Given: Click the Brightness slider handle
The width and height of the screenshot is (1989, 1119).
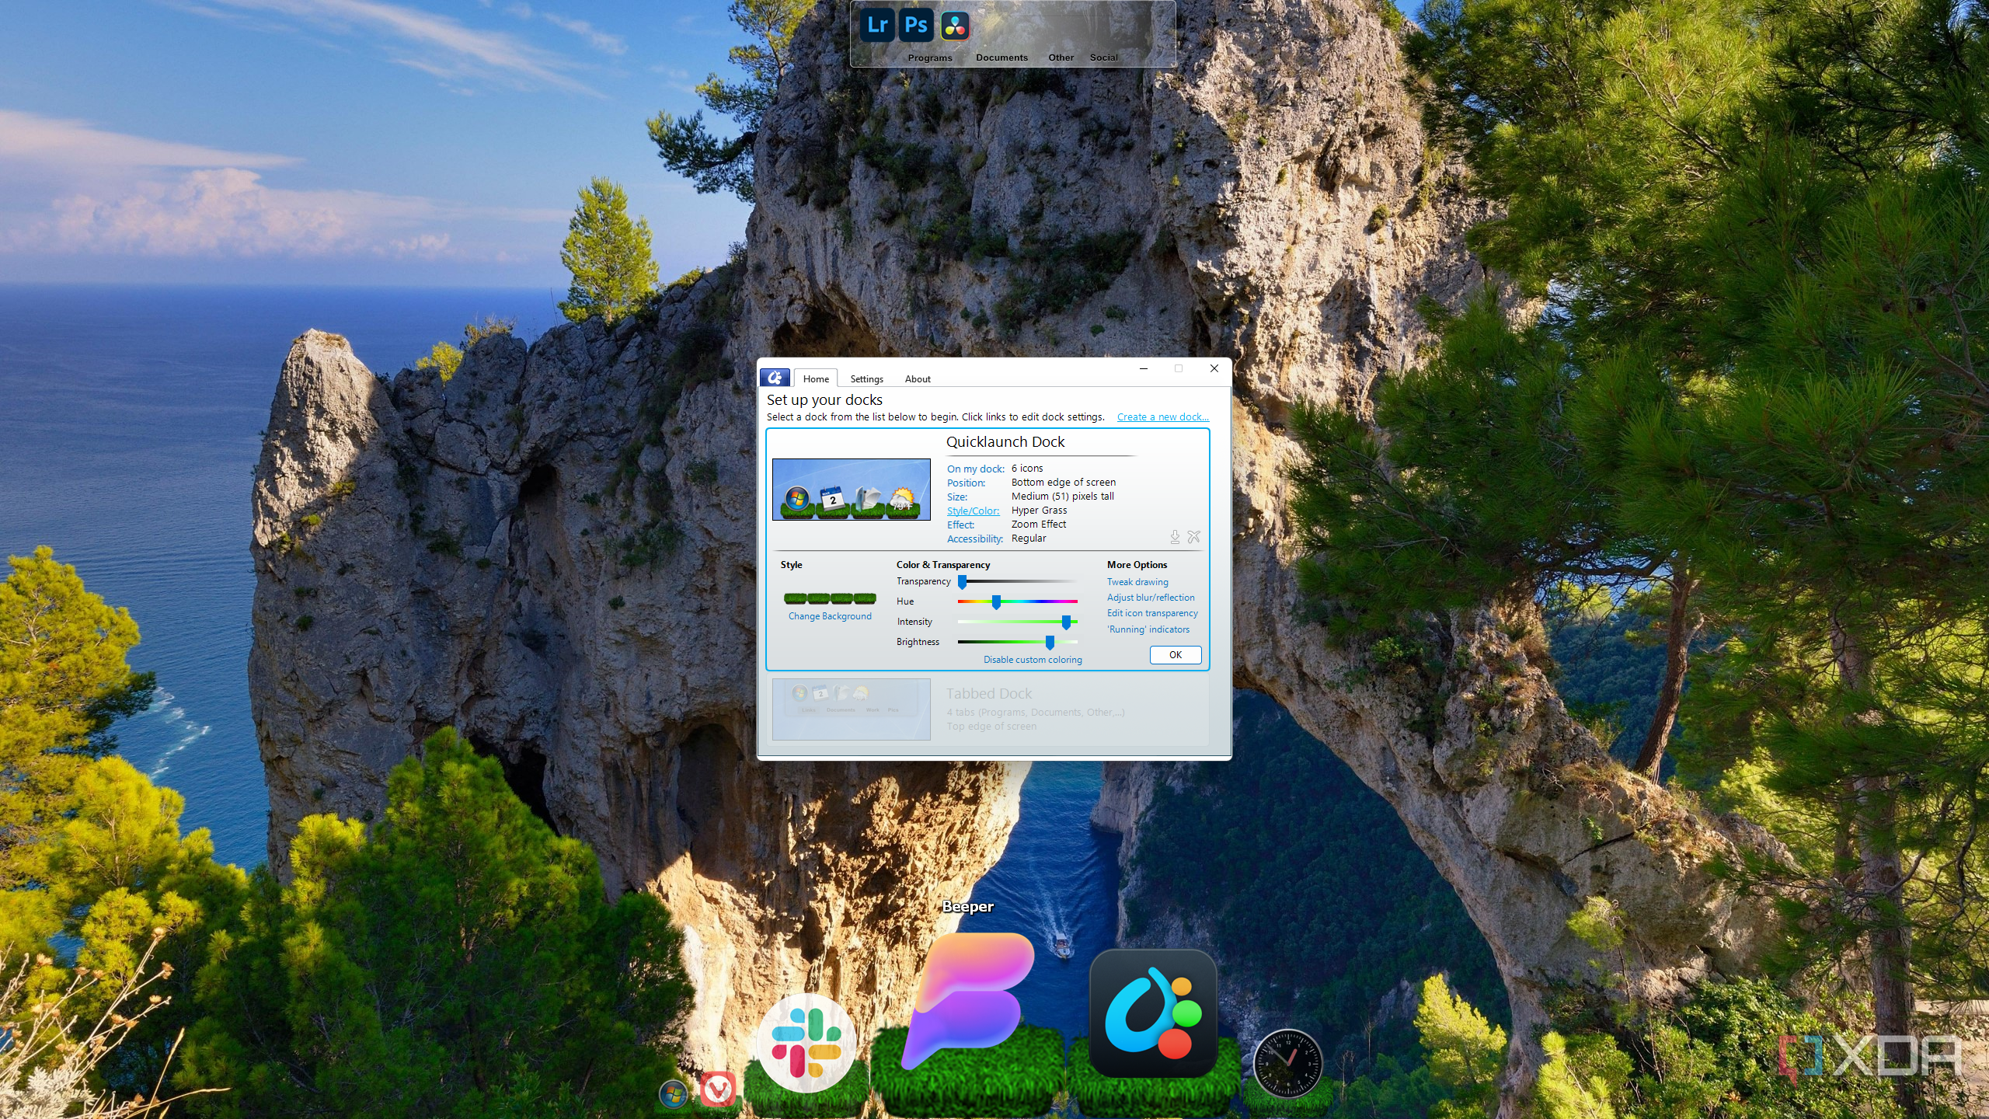Looking at the screenshot, I should pos(1050,643).
